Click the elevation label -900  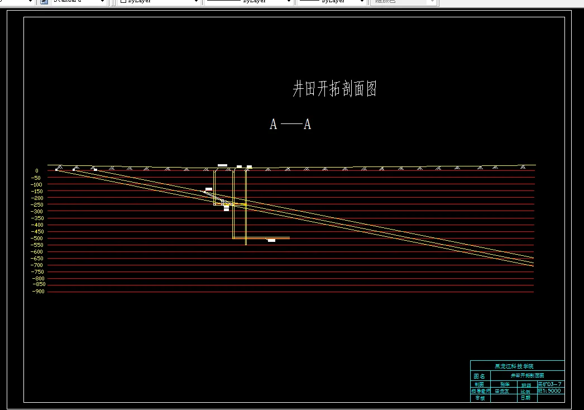click(x=38, y=292)
